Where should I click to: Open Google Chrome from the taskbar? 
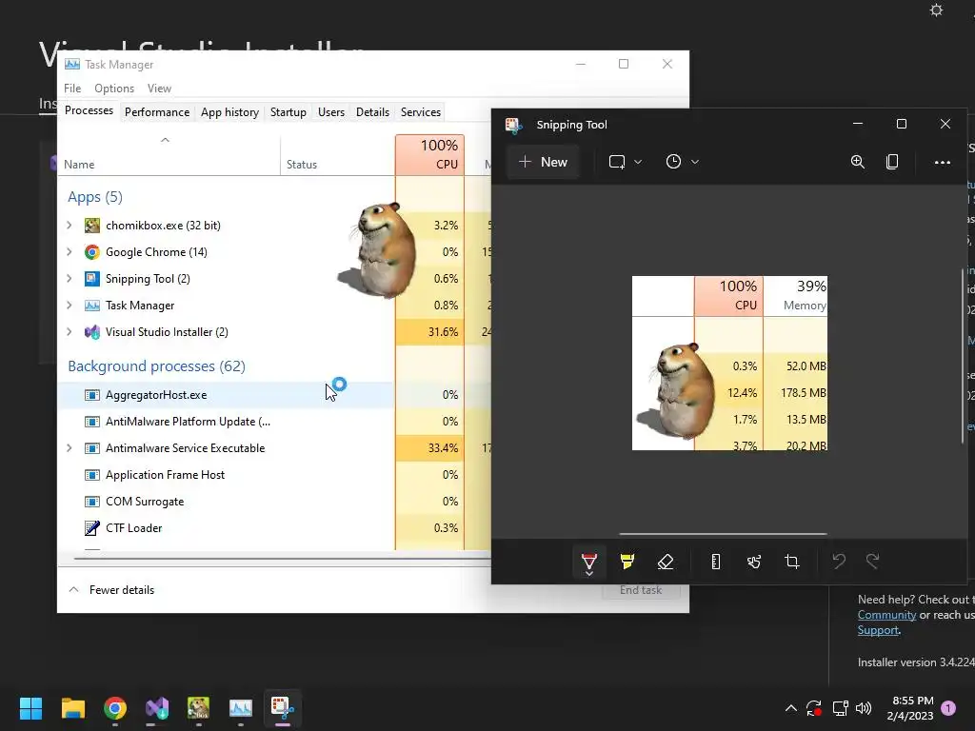[115, 708]
